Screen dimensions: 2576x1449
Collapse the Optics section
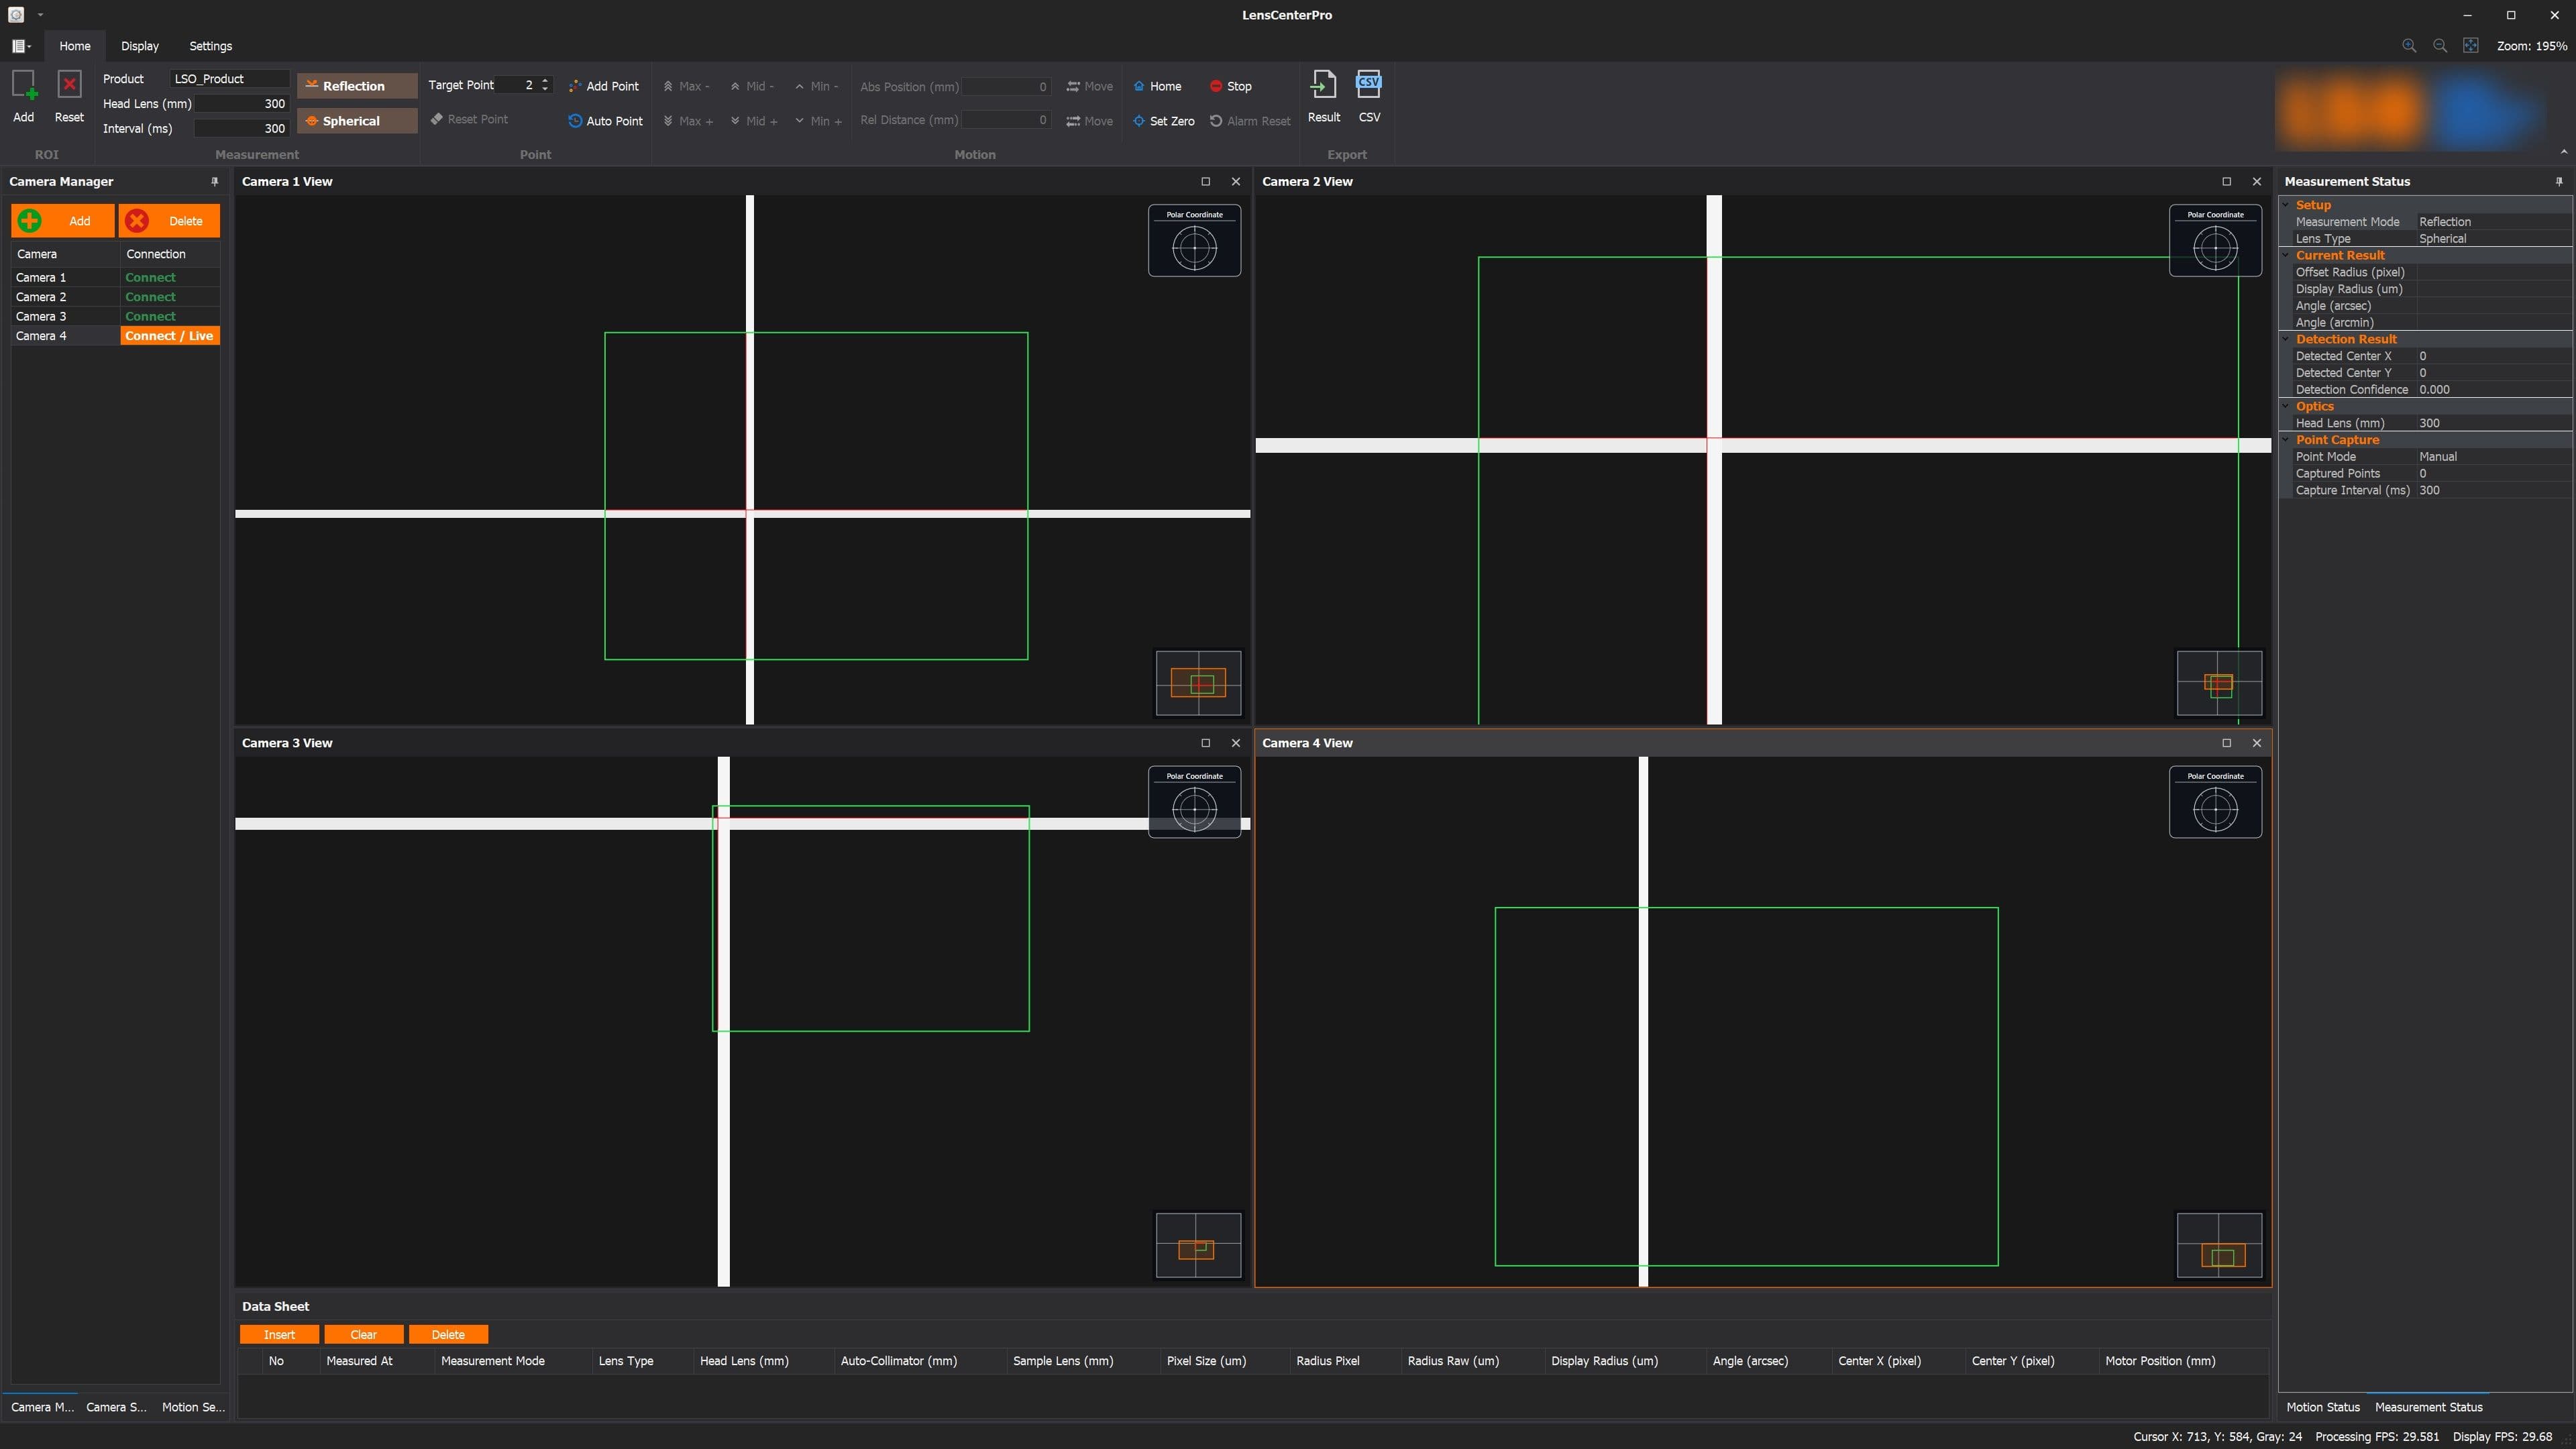tap(2286, 406)
